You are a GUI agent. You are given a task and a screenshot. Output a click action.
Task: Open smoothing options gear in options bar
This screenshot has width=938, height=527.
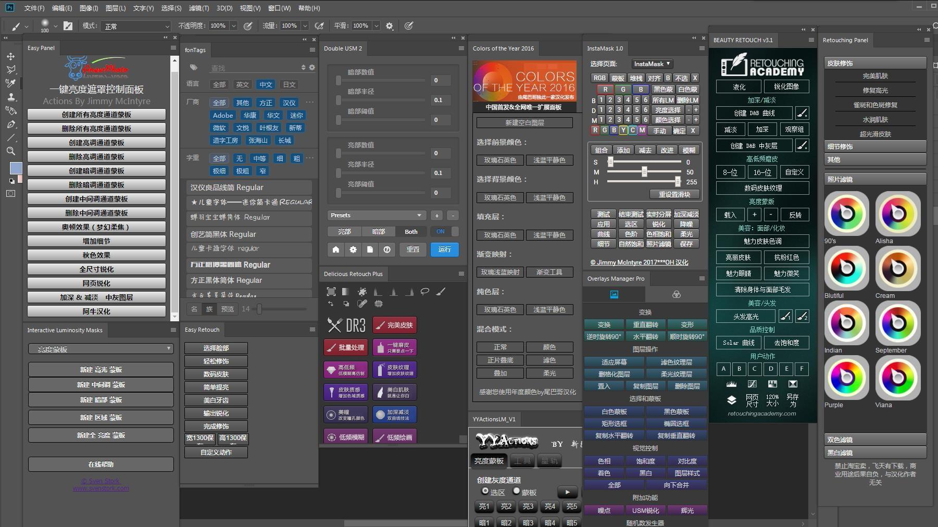389,26
